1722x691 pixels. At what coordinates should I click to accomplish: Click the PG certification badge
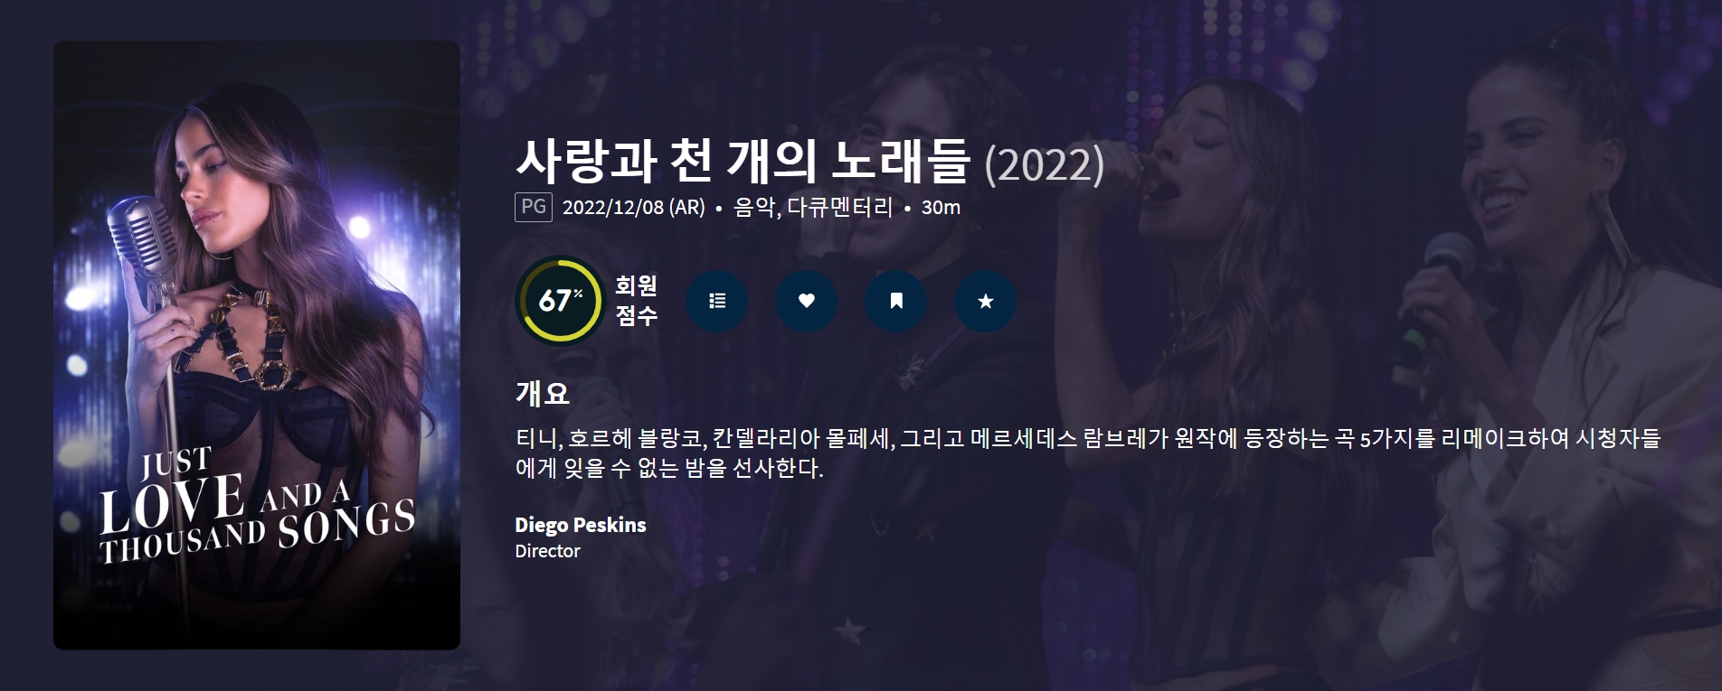coord(534,207)
